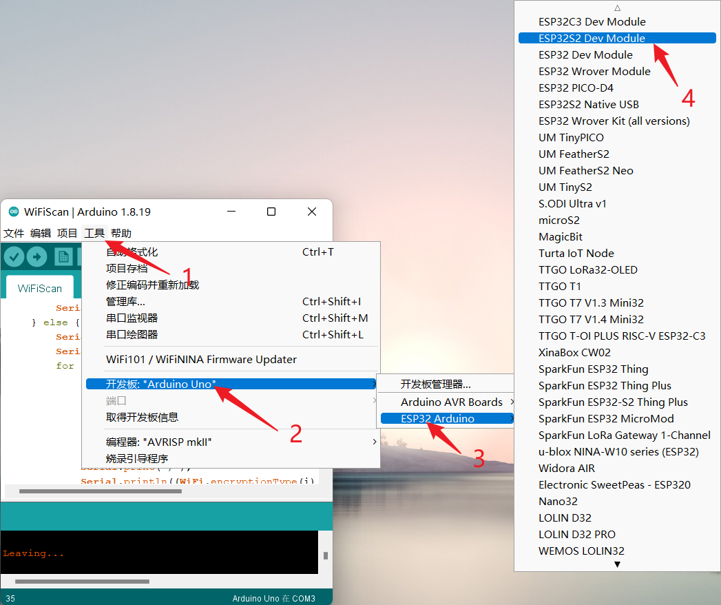Open 串口绘图器 serial plotter
Screen dimensions: 721x605
(x=231, y=335)
